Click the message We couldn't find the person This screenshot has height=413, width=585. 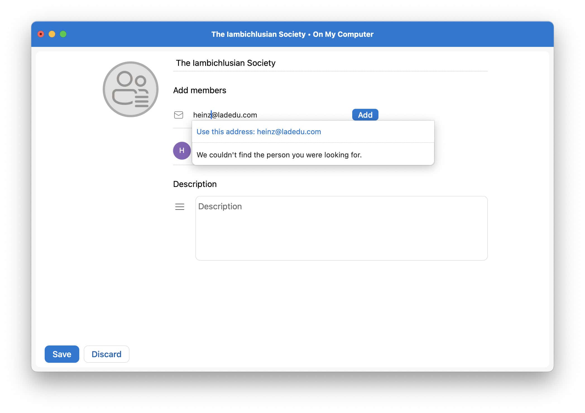[x=279, y=155]
